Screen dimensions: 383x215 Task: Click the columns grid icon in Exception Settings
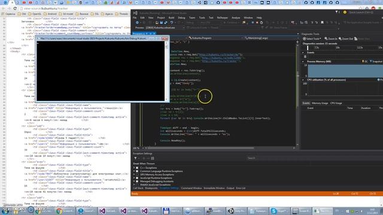click(153, 158)
